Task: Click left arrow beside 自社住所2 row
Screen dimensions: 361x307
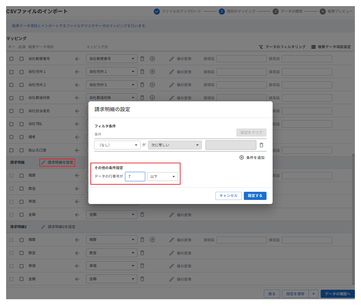Action: pos(77,85)
